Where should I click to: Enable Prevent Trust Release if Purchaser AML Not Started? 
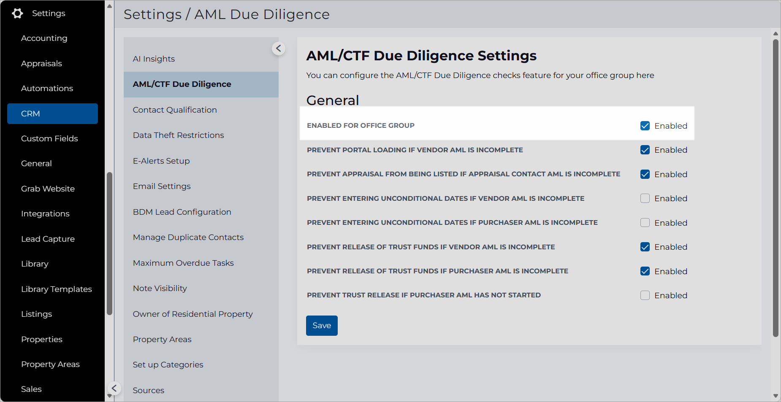pyautogui.click(x=645, y=295)
